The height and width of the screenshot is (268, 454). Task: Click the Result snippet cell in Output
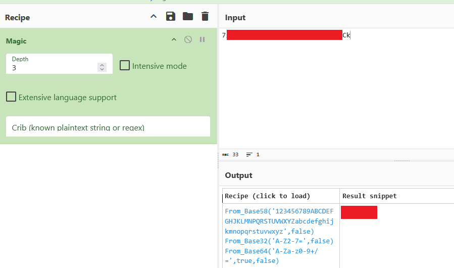359,212
